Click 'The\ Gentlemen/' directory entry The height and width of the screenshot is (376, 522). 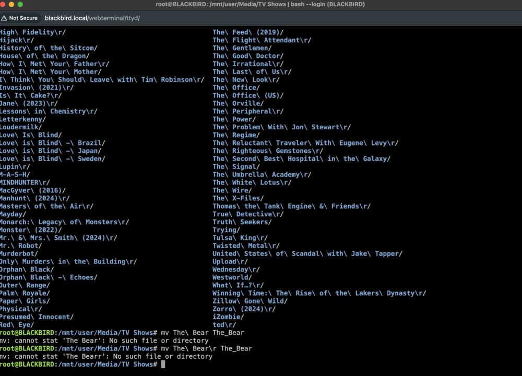click(242, 48)
